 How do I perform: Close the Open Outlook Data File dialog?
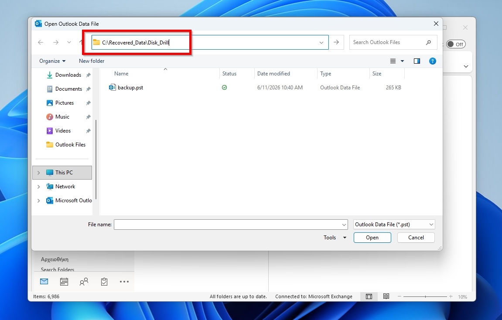click(x=436, y=24)
